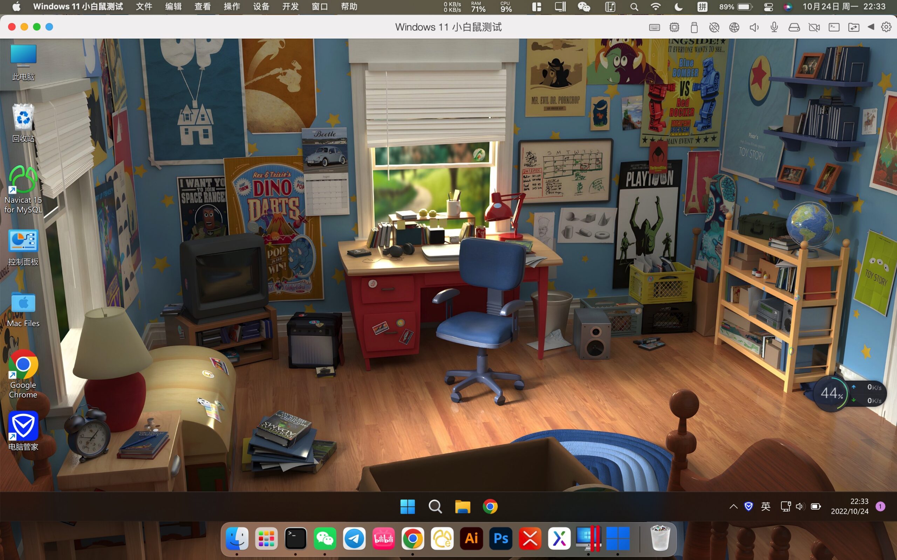Click the speaker sound icon in VM toolbar
Screen dimensions: 897x560
coord(754,27)
